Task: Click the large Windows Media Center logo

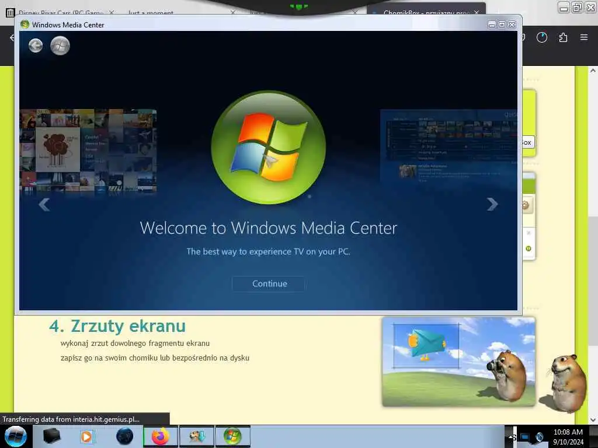Action: coord(269,148)
